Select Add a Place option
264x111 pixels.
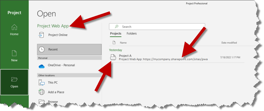[56, 92]
